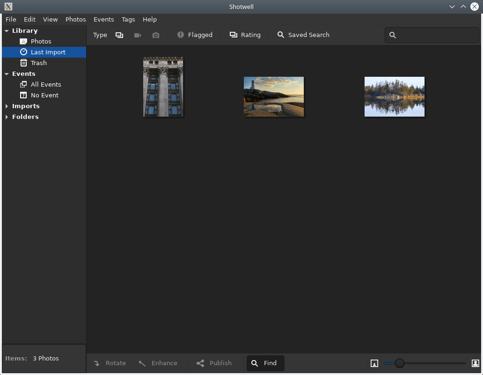Open the Events menu
Viewport: 483px width, 375px height.
pyautogui.click(x=103, y=19)
